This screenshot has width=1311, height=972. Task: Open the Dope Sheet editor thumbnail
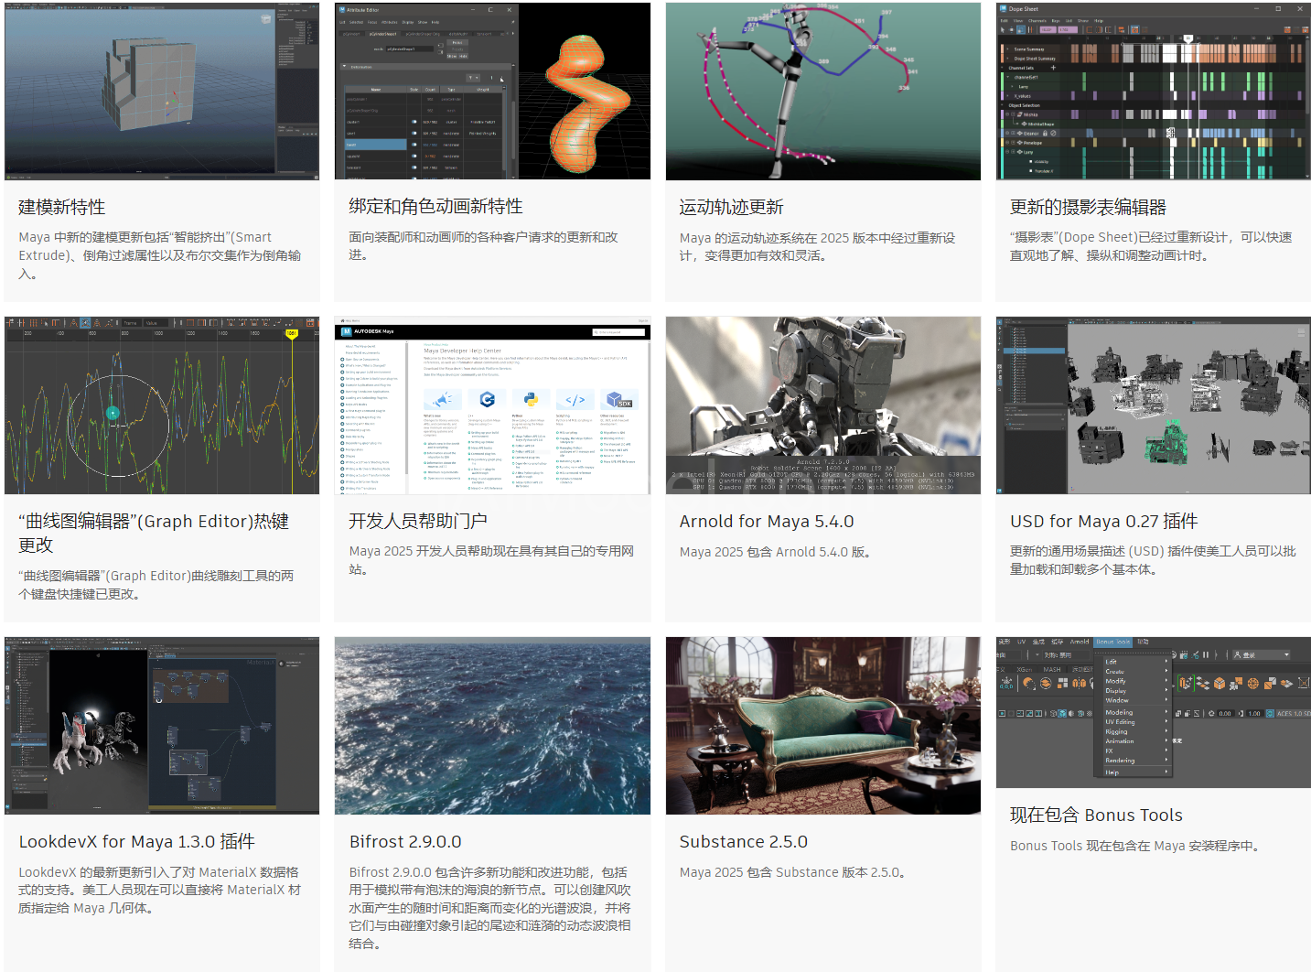(x=1154, y=91)
